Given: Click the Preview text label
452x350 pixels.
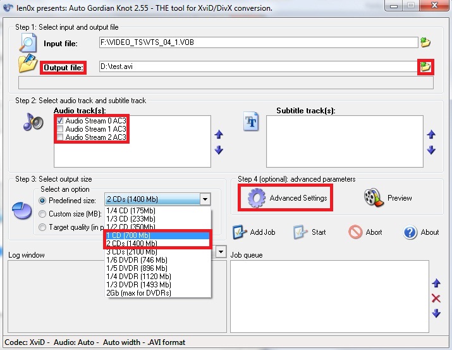Looking at the screenshot, I should click(x=400, y=198).
